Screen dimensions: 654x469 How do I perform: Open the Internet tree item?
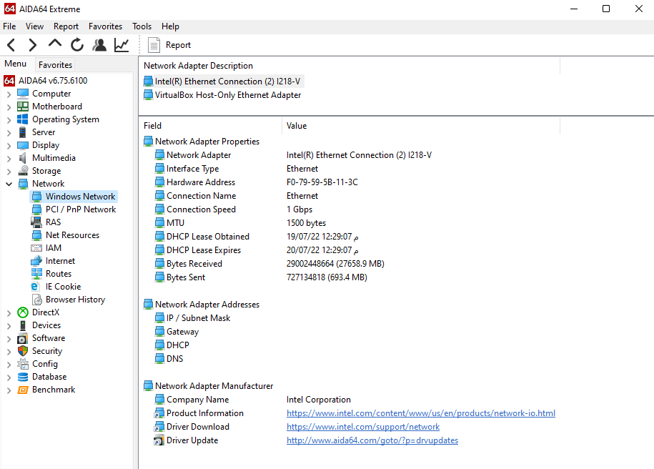(x=61, y=261)
